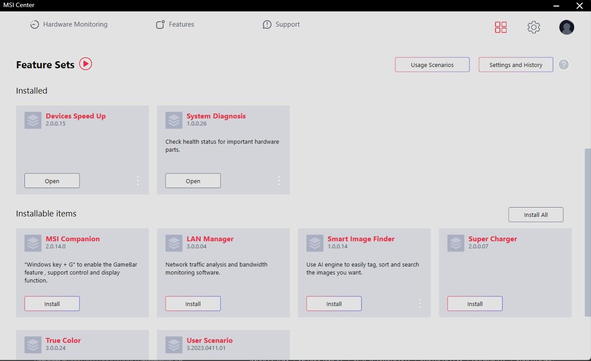Install LAN Manager
The height and width of the screenshot is (361, 591).
(x=193, y=304)
